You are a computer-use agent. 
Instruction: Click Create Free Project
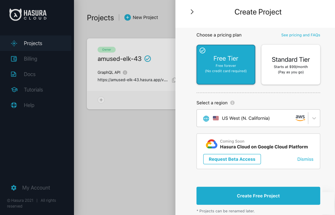(x=258, y=196)
